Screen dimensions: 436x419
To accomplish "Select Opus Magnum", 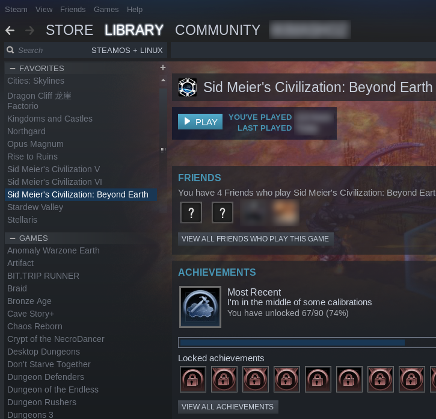I will click(x=35, y=144).
